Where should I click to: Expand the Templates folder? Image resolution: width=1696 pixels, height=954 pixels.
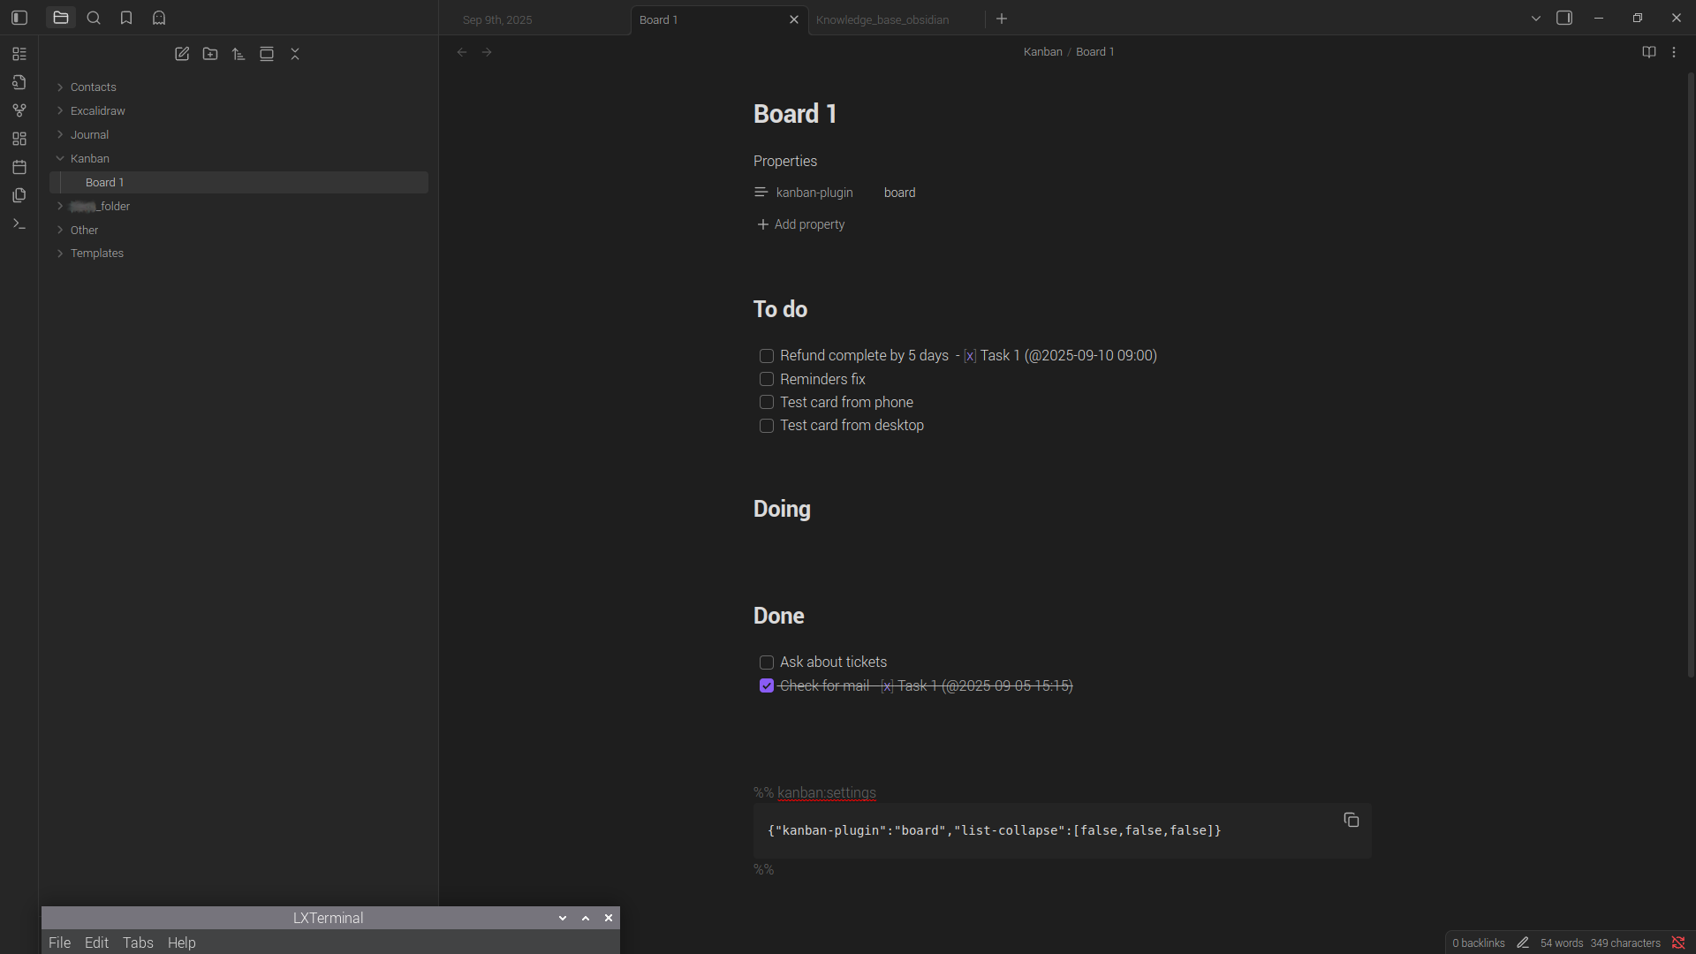(96, 253)
